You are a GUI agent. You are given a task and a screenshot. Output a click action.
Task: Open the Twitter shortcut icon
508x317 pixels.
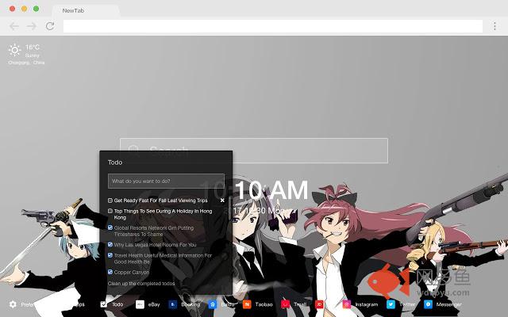click(x=391, y=304)
